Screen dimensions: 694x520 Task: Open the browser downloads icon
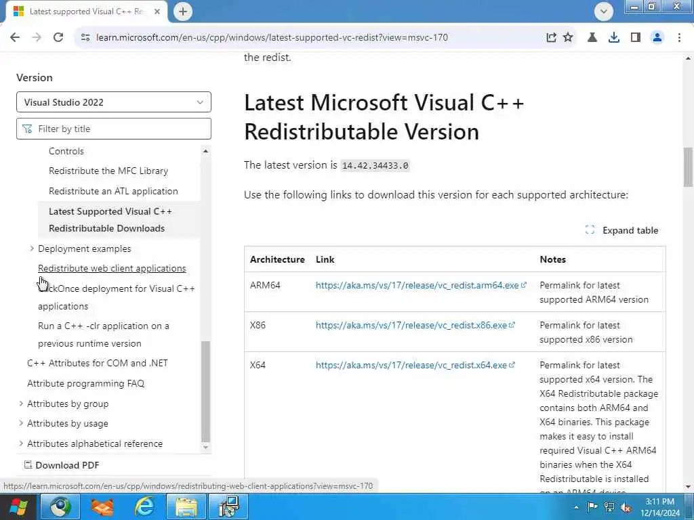pyautogui.click(x=614, y=38)
